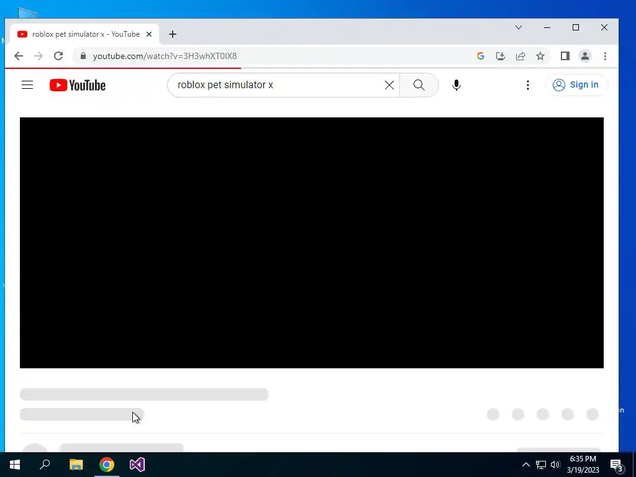Open network status in system tray
This screenshot has height=477, width=636.
[541, 465]
